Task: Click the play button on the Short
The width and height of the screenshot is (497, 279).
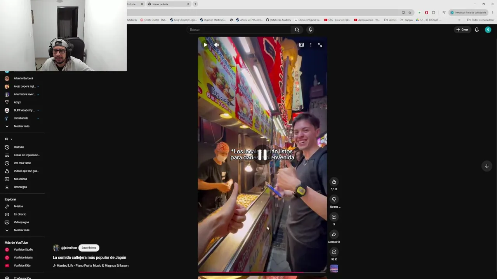Action: point(205,45)
